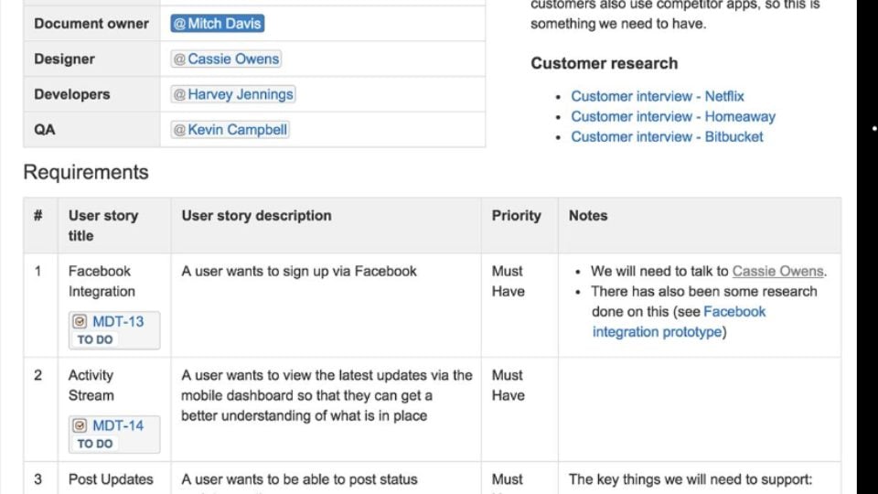Open Harvey Jennings developer mention

click(233, 94)
